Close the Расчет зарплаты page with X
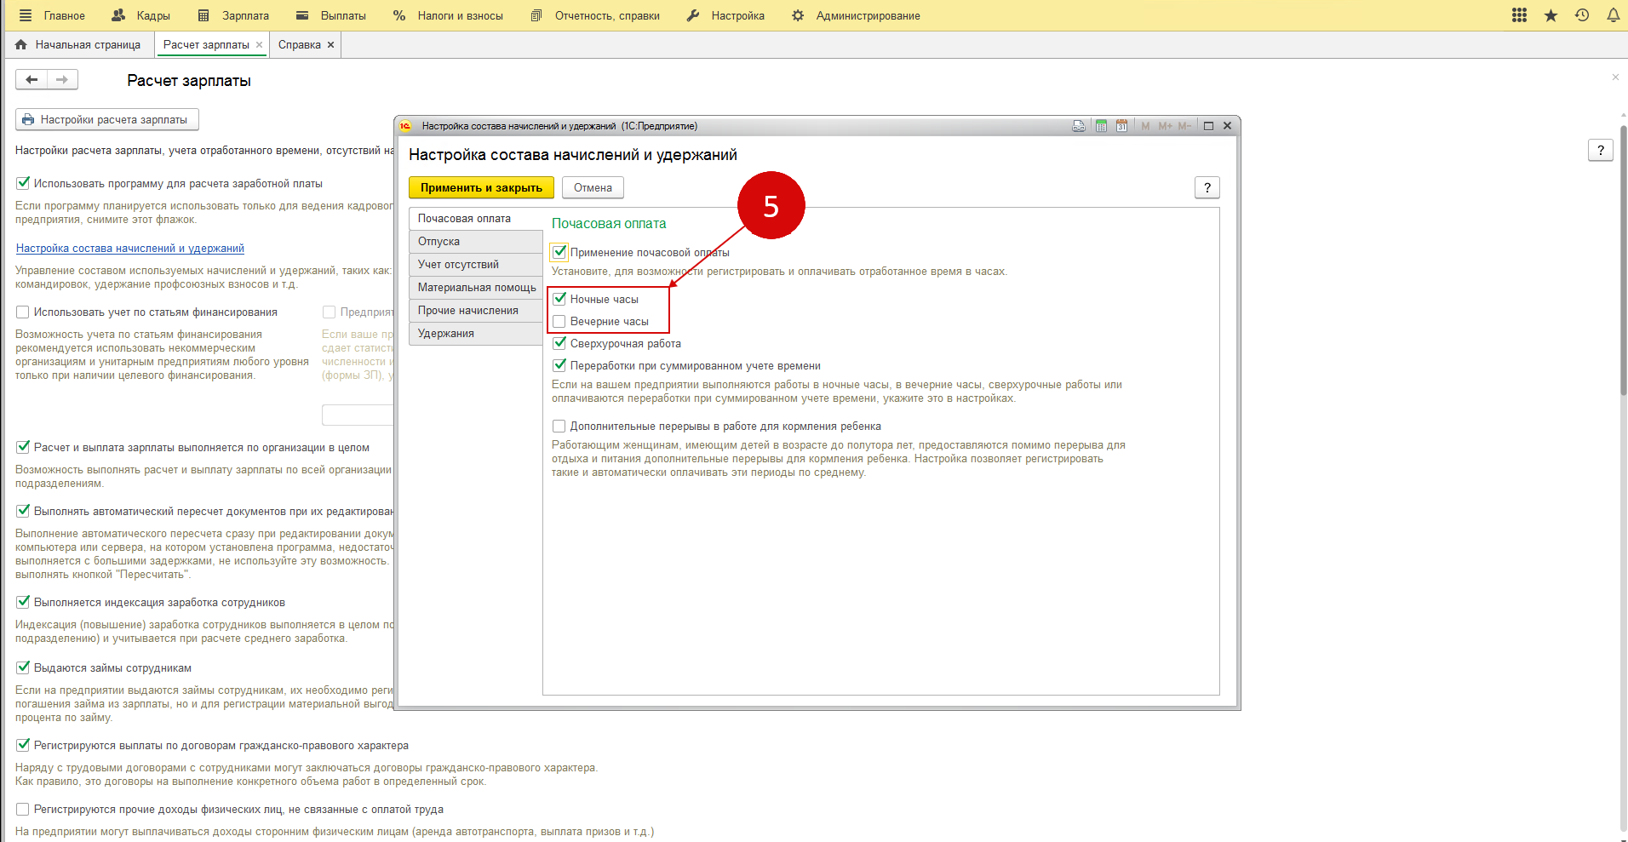Screen dimensions: 1628x842 coord(1615,77)
